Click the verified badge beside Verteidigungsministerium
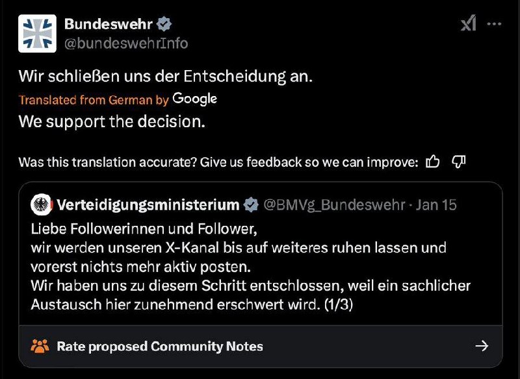This screenshot has width=520, height=379. pos(250,205)
